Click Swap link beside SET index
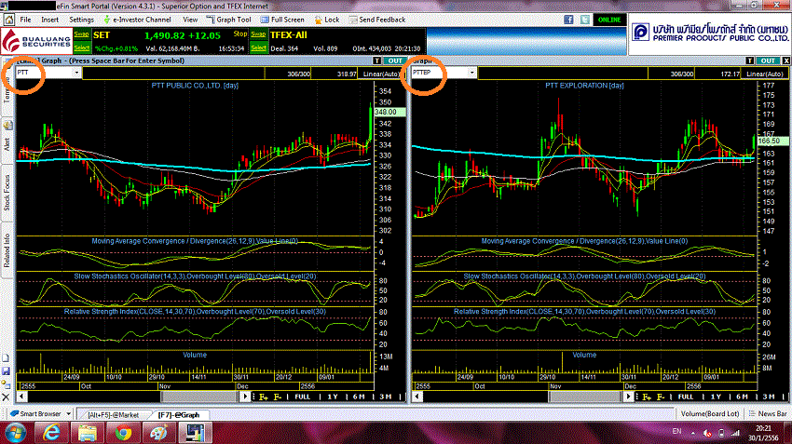 [x=81, y=34]
